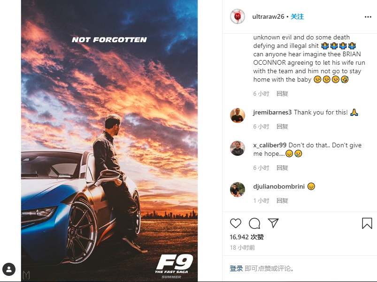Follow ultraraw26 via 关注 link
The width and height of the screenshot is (377, 282).
[297, 16]
